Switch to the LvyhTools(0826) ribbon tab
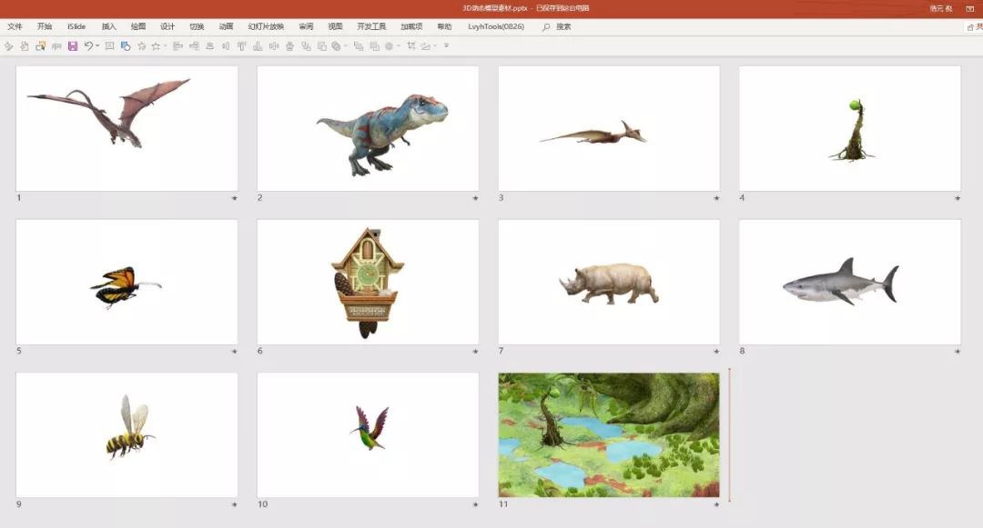This screenshot has height=528, width=983. click(x=496, y=27)
